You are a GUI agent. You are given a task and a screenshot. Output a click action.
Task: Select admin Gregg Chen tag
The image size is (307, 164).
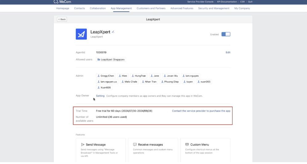point(106,76)
